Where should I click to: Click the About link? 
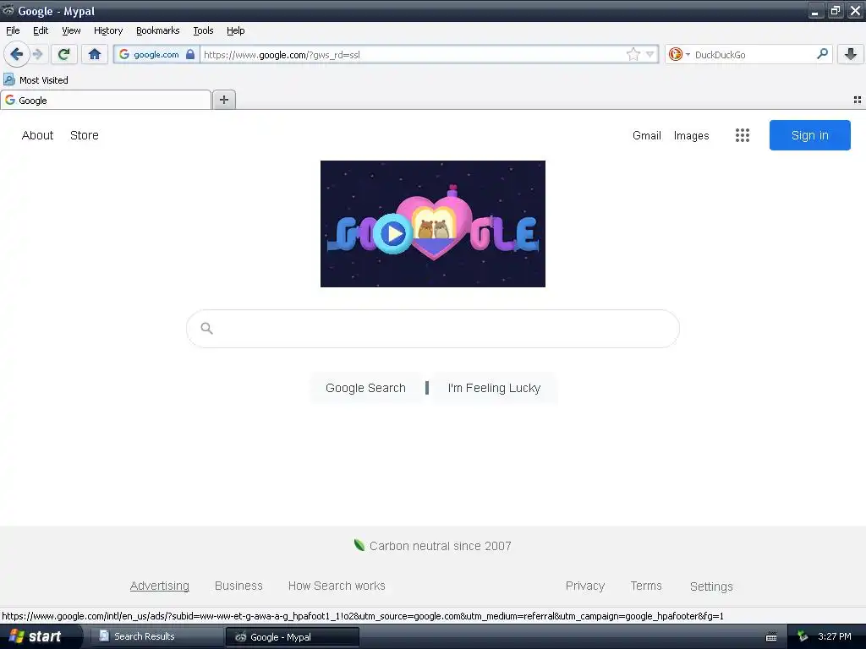coord(37,135)
